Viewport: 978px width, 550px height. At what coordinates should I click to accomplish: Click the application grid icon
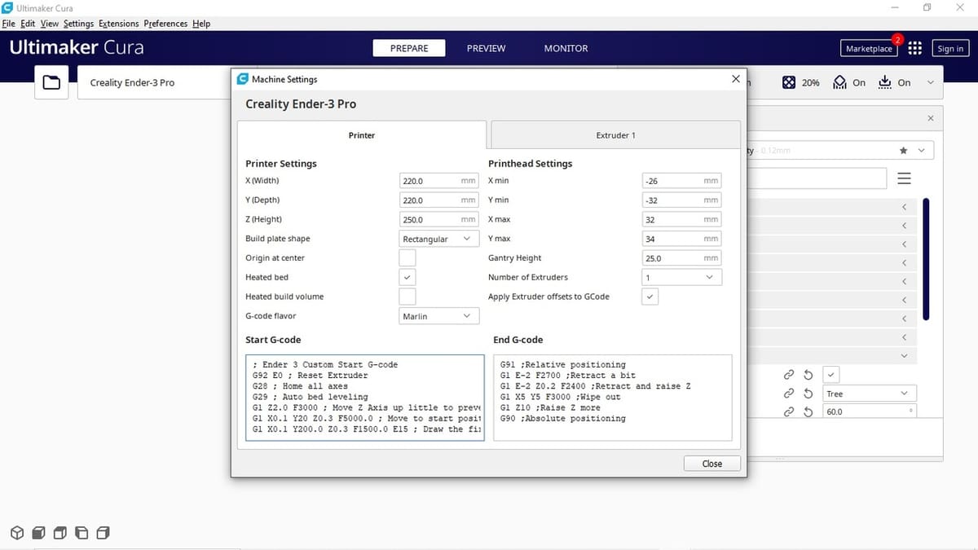[x=914, y=49]
